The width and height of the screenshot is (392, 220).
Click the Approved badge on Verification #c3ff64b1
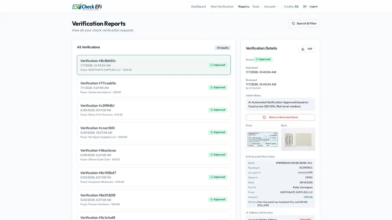click(218, 110)
